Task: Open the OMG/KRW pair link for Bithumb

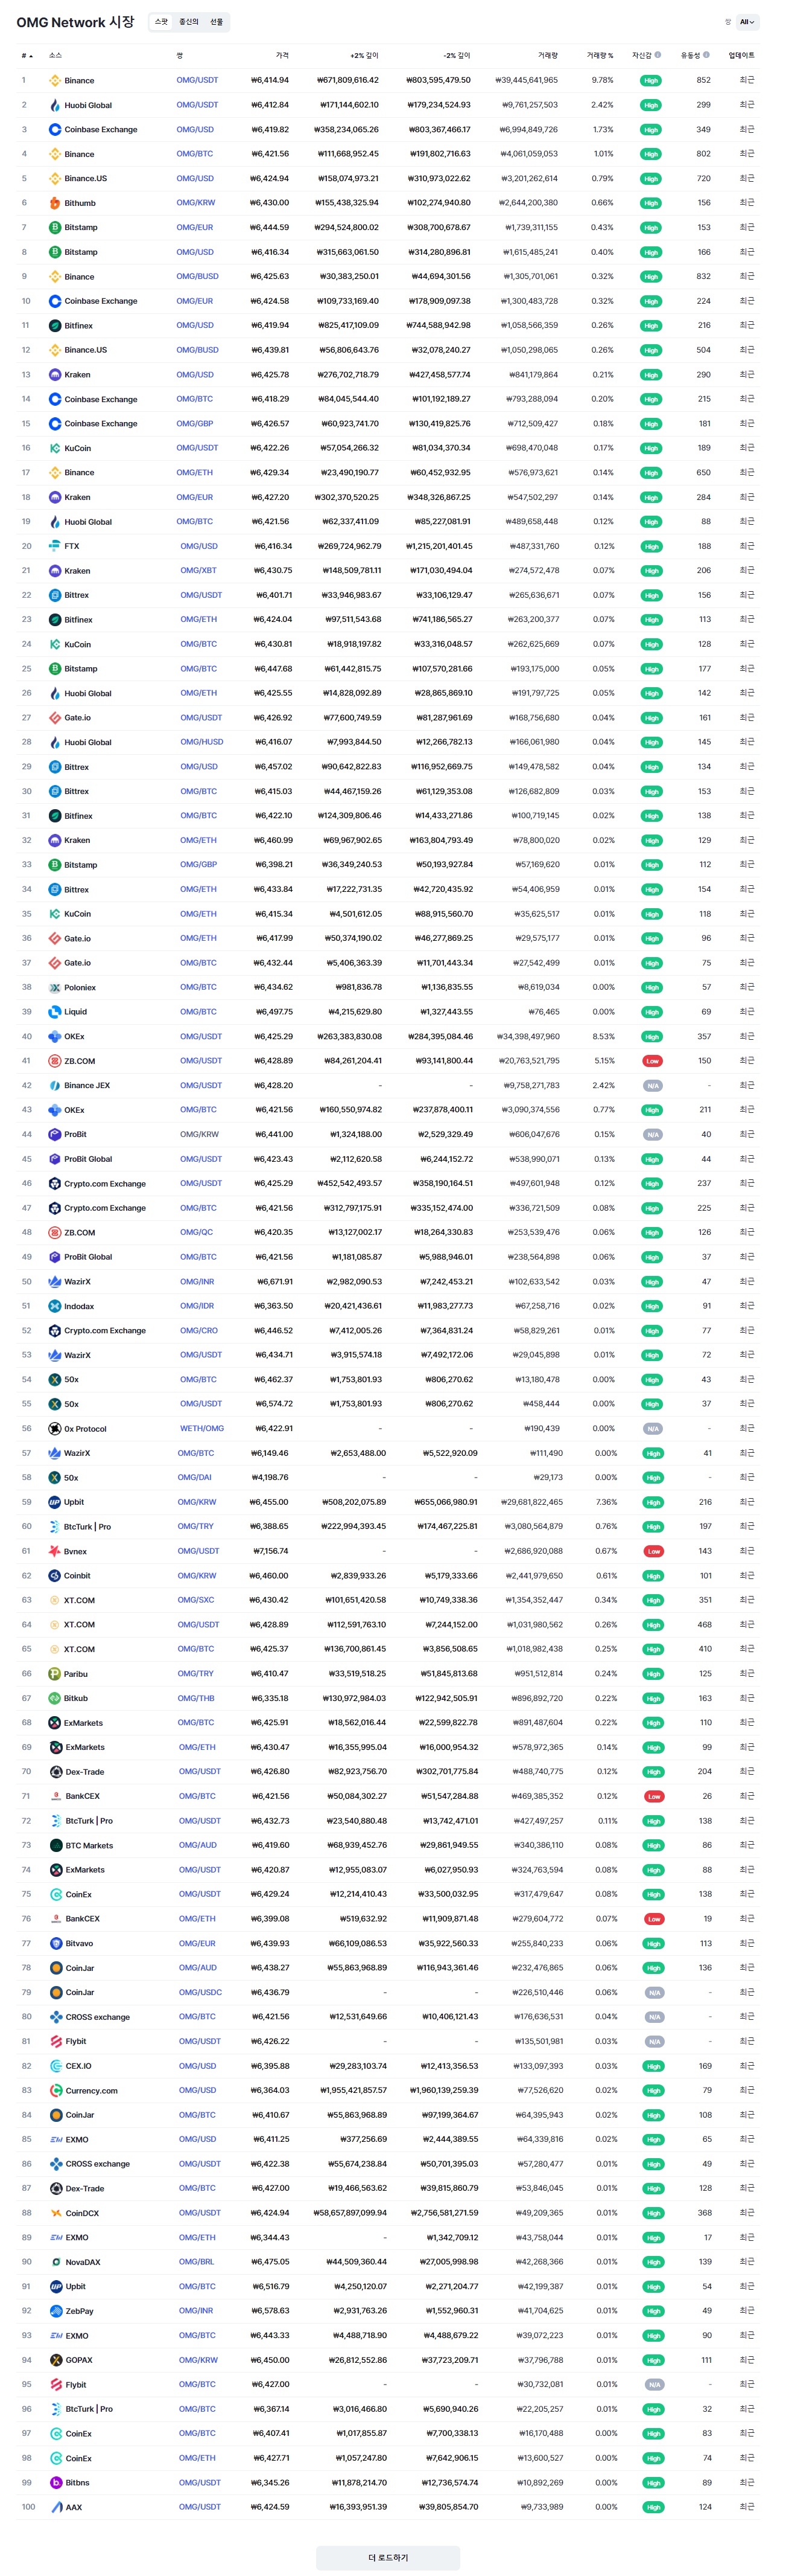Action: tap(196, 203)
